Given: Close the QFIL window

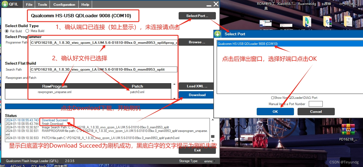Looking at the screenshot, I should pyautogui.click(x=216, y=4).
